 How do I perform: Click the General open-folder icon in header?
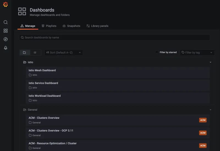point(25,110)
